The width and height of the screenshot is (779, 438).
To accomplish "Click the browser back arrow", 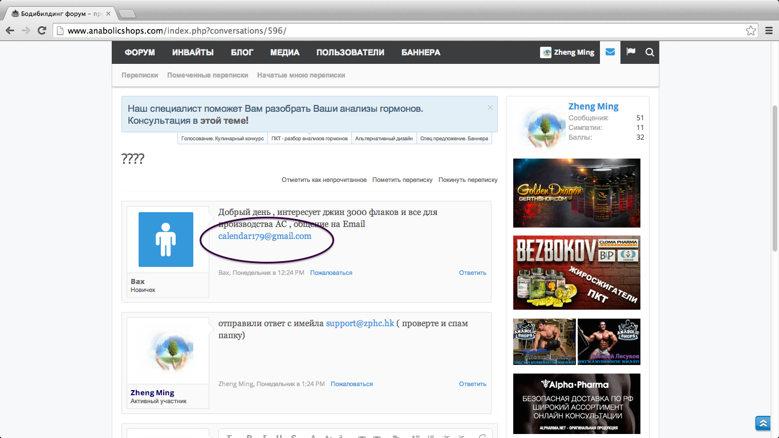I will pyautogui.click(x=10, y=31).
